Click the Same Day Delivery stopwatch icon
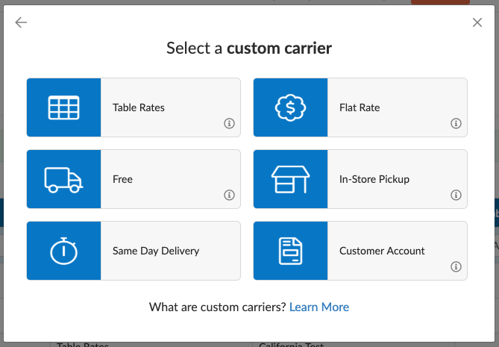The height and width of the screenshot is (347, 499). [x=63, y=251]
